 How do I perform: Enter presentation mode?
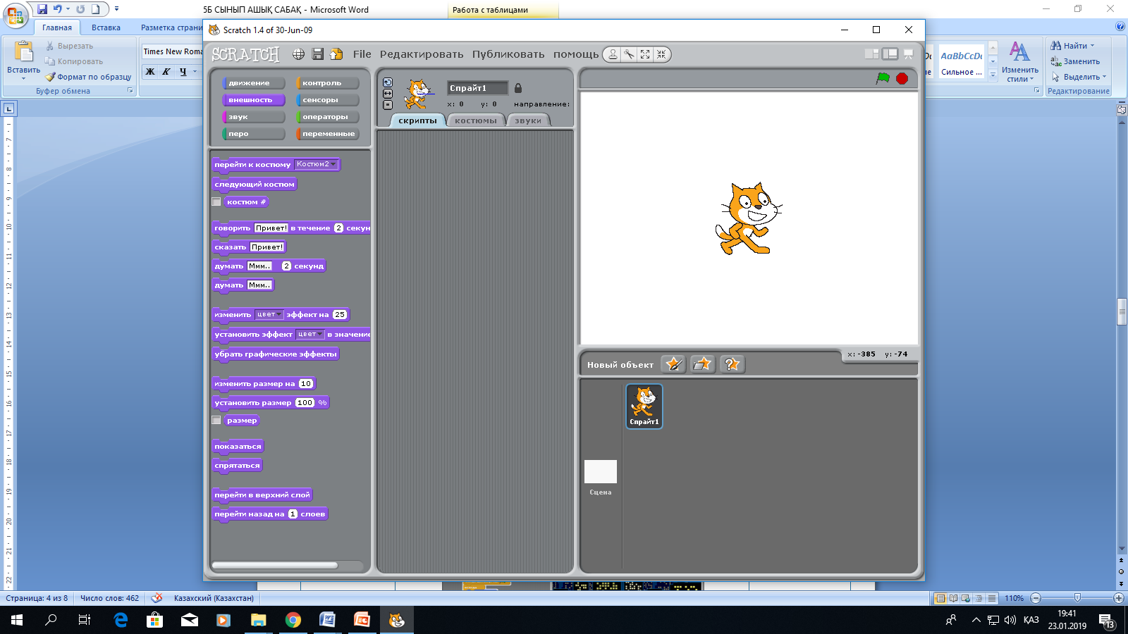point(909,54)
